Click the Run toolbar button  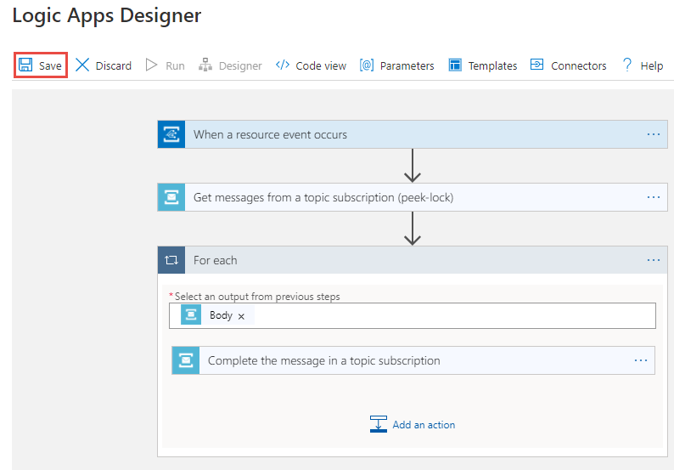166,65
